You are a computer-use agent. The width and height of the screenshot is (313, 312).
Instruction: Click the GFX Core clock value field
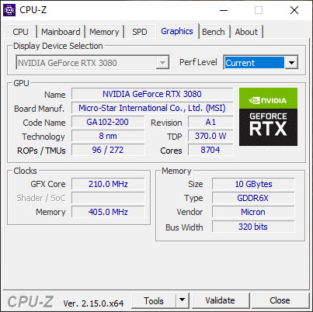coord(108,184)
